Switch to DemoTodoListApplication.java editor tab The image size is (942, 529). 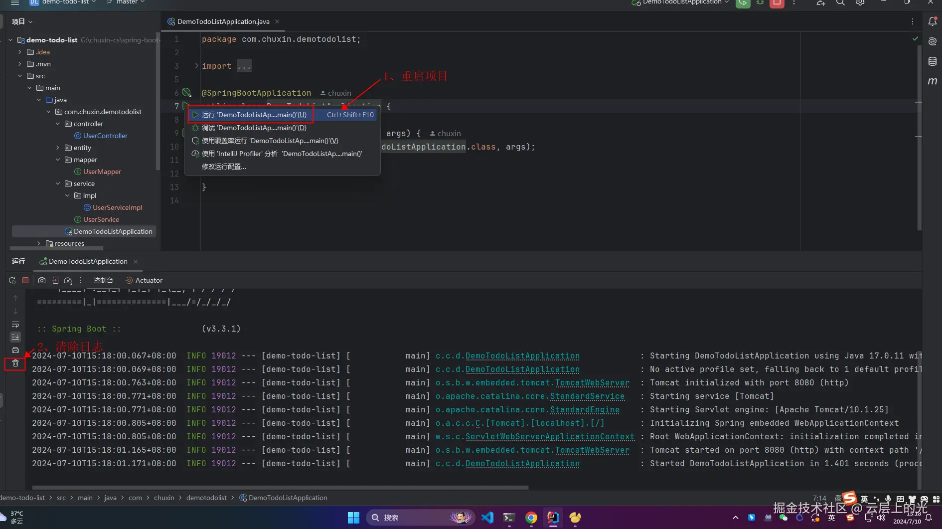click(x=223, y=21)
